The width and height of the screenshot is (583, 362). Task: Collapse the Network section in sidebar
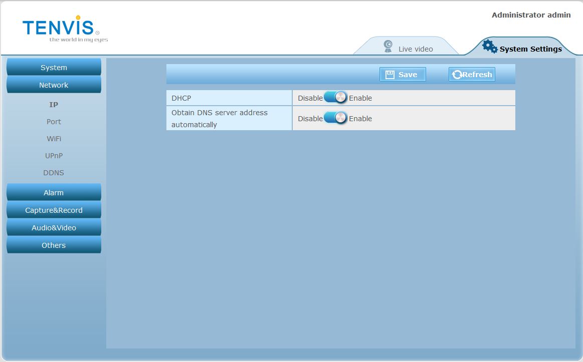(54, 85)
